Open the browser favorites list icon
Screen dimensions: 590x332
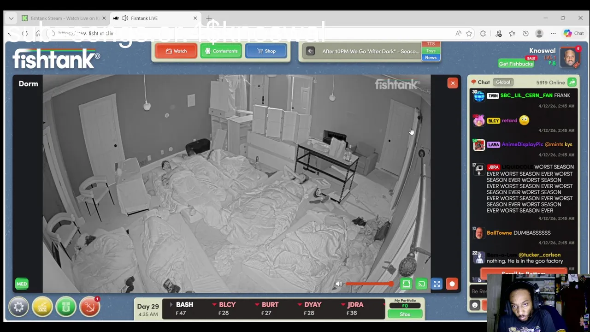pyautogui.click(x=512, y=33)
